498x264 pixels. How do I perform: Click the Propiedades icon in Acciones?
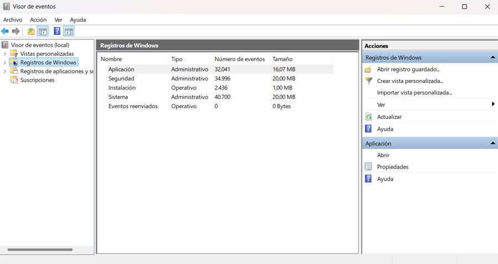[x=369, y=166]
